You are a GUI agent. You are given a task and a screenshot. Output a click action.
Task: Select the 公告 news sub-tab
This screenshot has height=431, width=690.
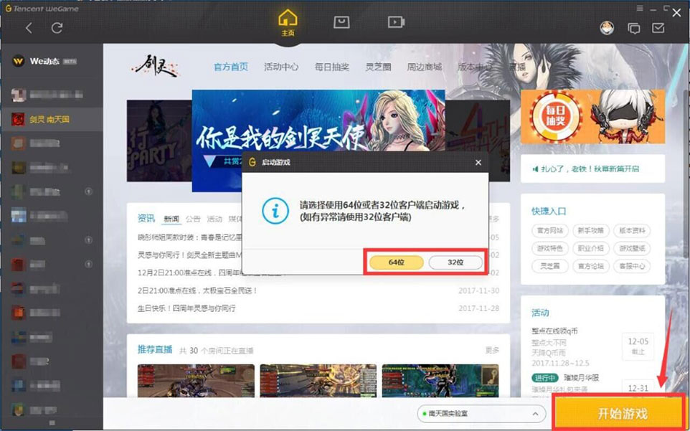(193, 219)
